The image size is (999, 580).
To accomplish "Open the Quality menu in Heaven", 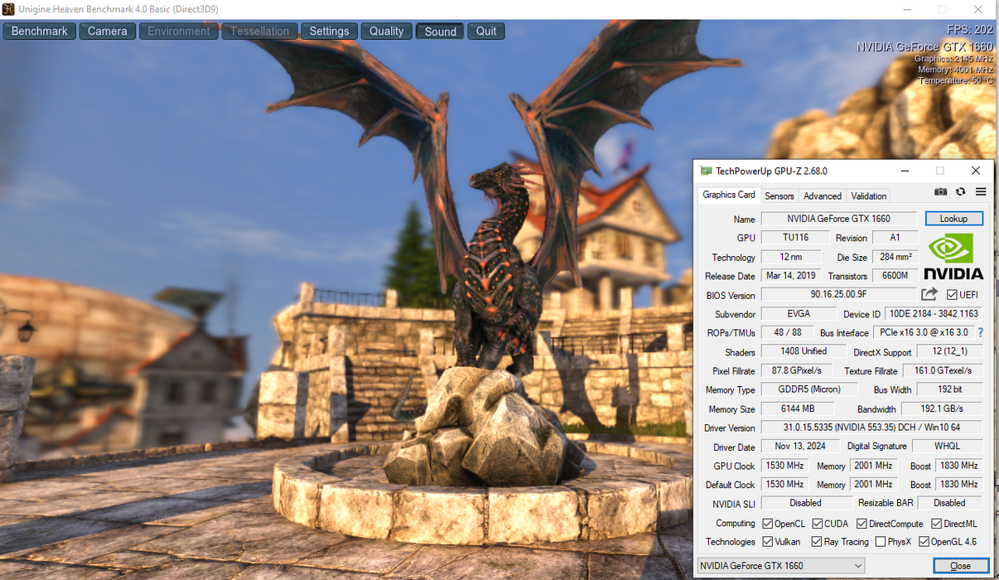I will (x=386, y=31).
